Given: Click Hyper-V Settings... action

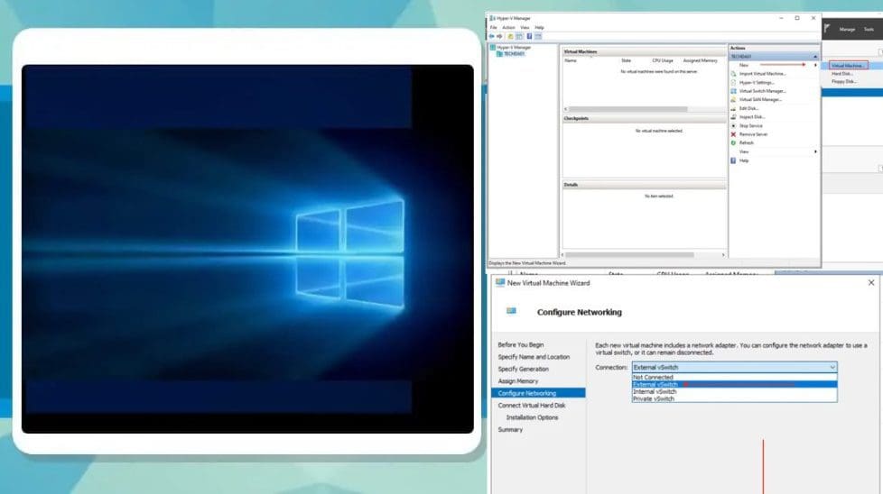Looking at the screenshot, I should click(757, 83).
